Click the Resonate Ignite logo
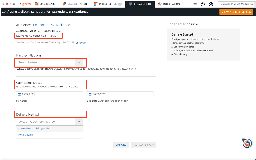 [16, 4]
